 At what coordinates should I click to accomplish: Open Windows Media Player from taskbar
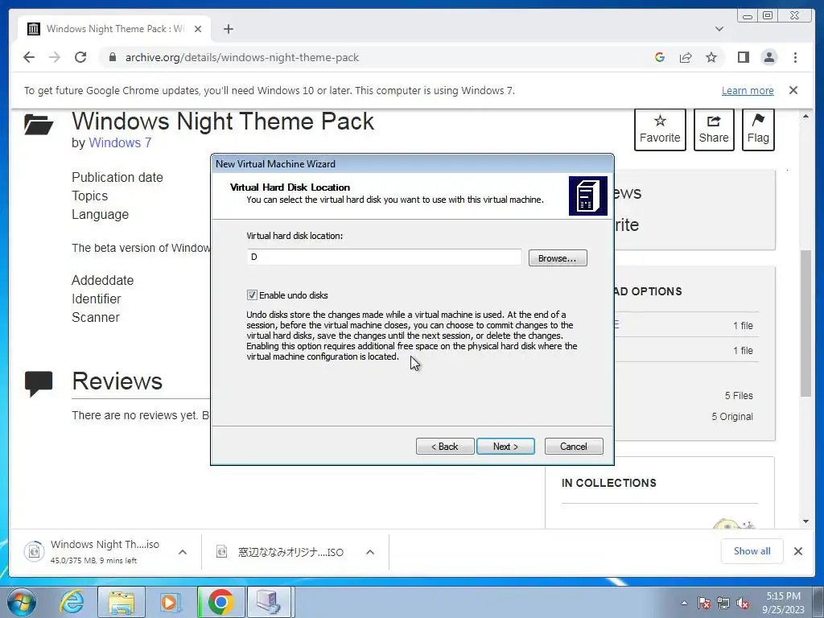[x=170, y=602]
